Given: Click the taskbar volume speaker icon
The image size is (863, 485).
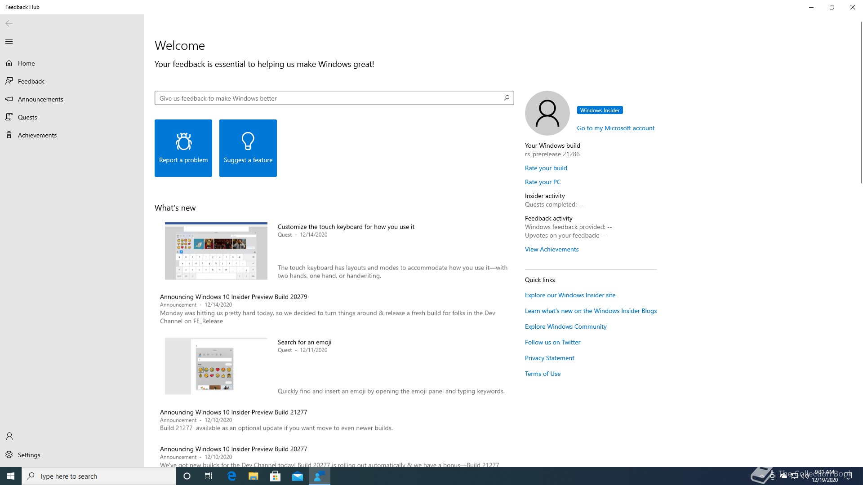Looking at the screenshot, I should (x=805, y=476).
